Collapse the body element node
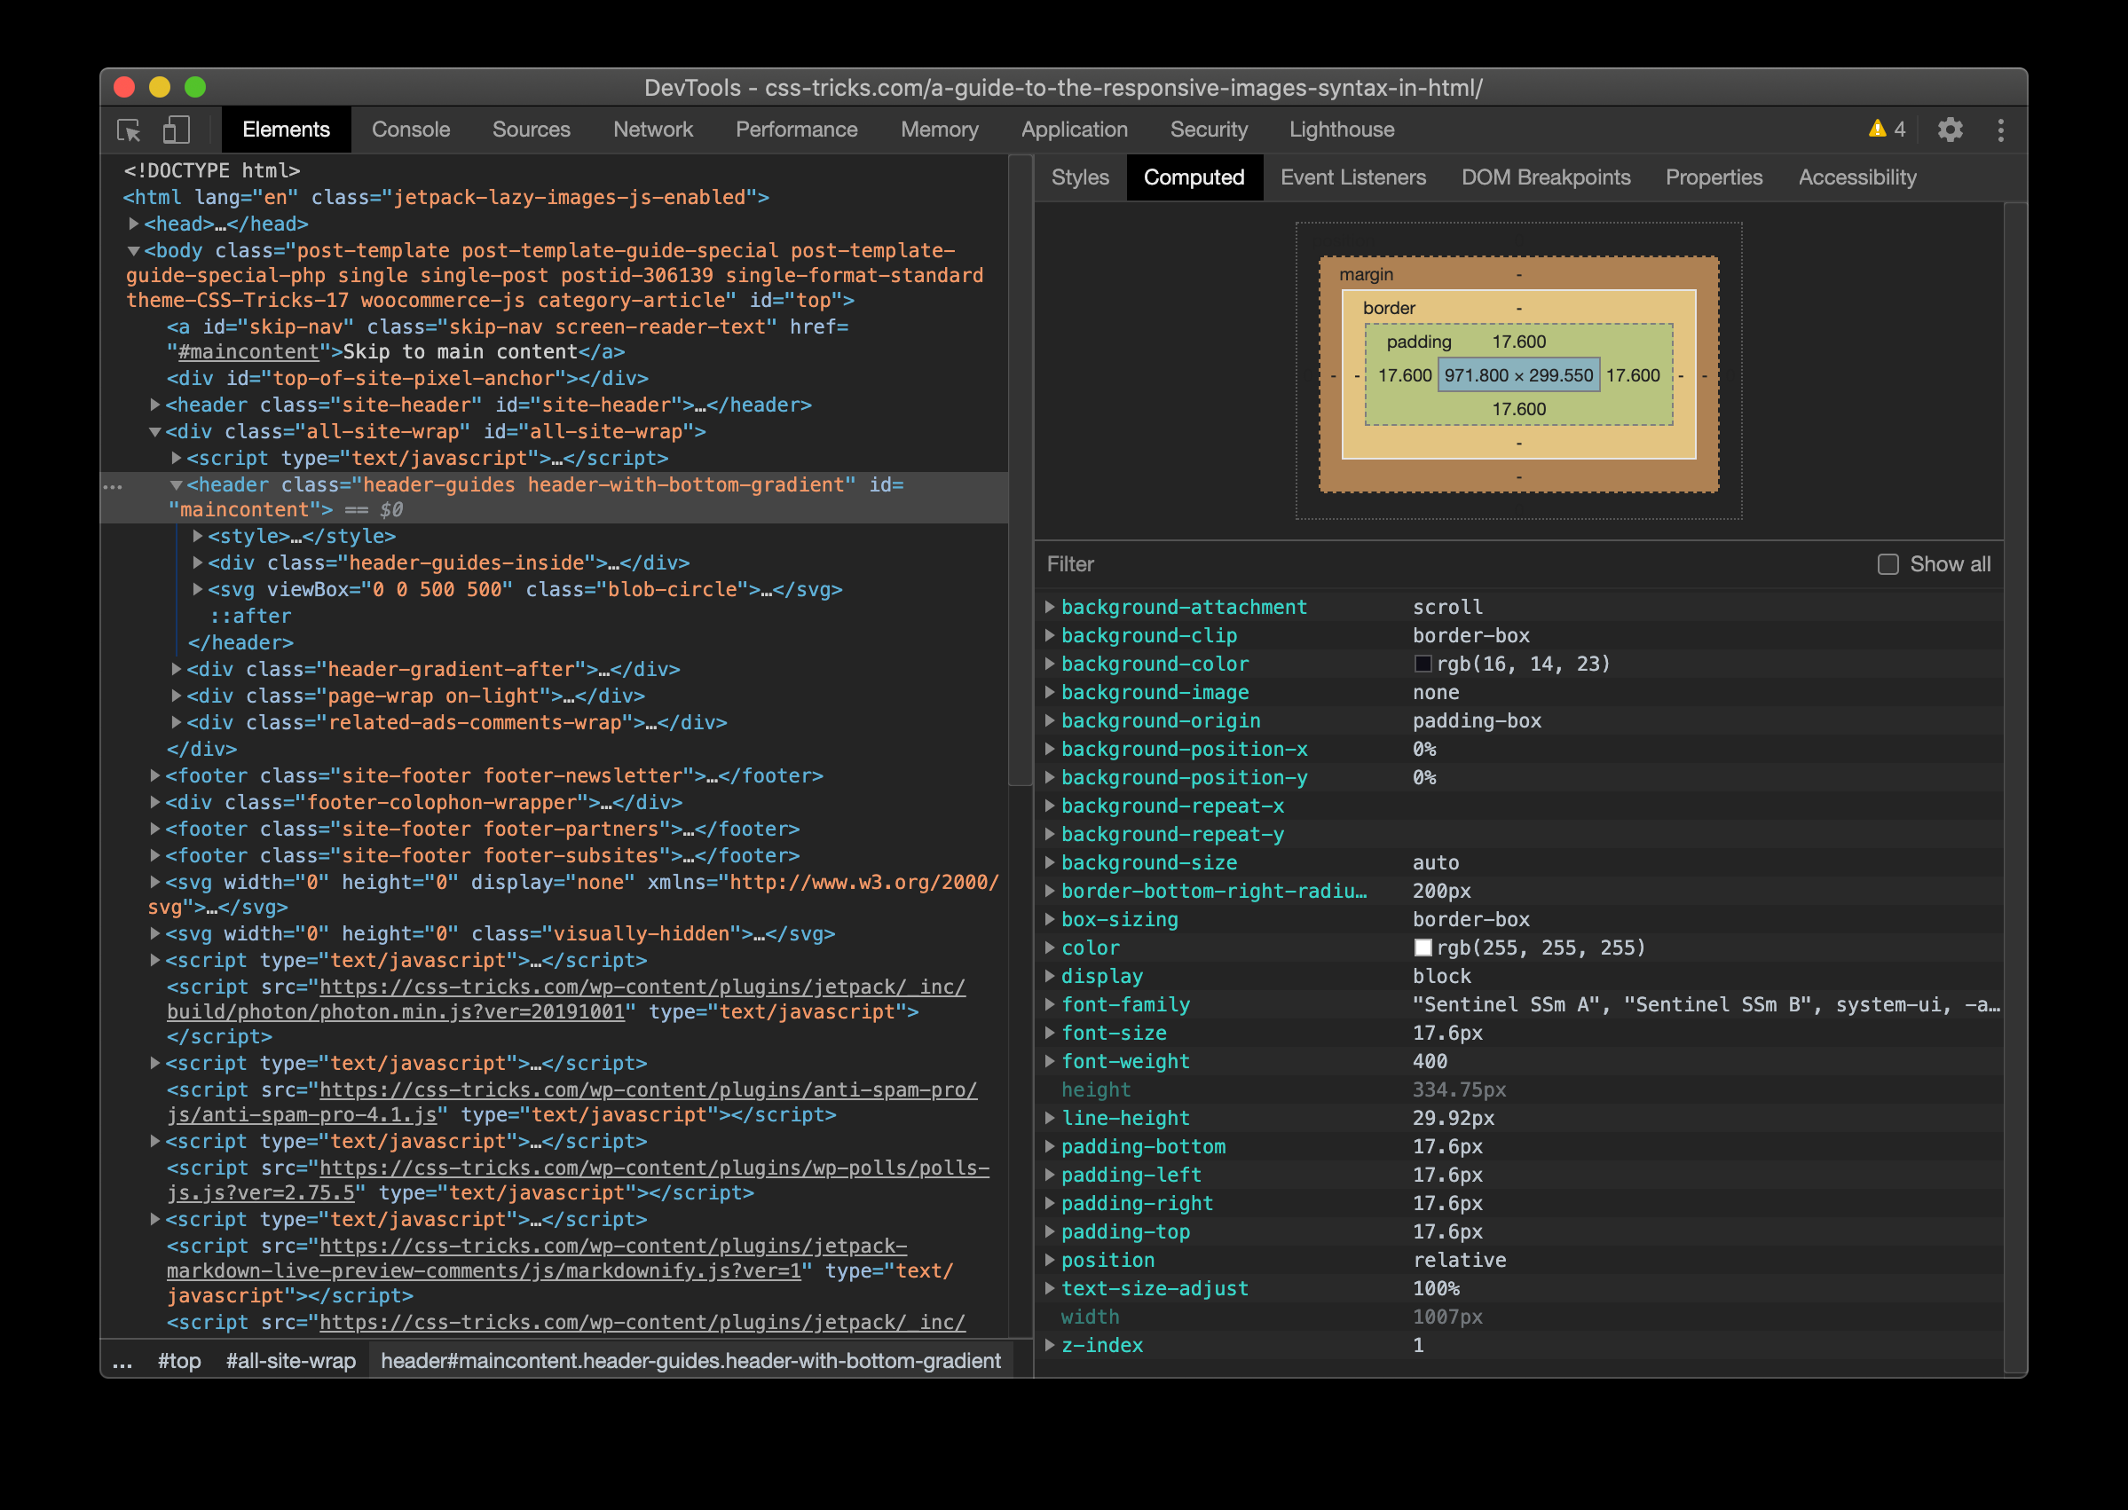 coord(134,251)
